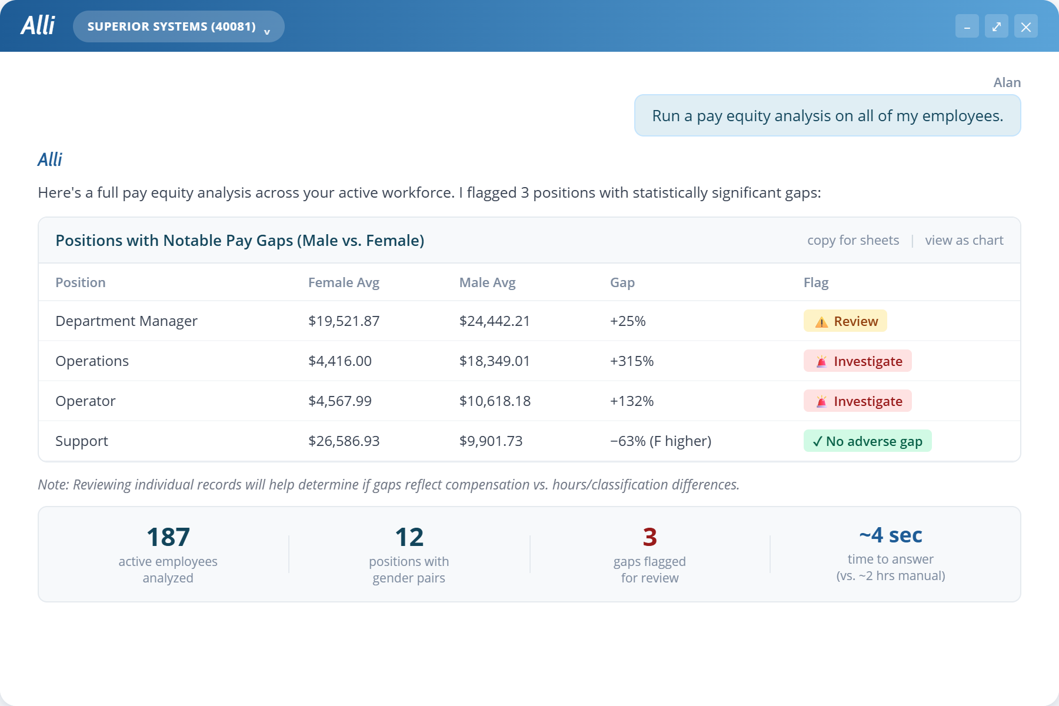Click the 12 positions with gender pairs stat
The width and height of the screenshot is (1059, 706).
click(x=409, y=554)
